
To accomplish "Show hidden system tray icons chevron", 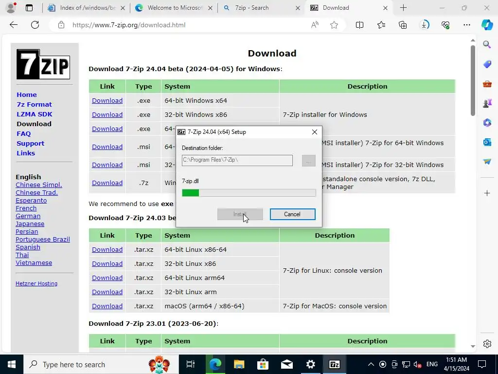I will click(x=371, y=364).
